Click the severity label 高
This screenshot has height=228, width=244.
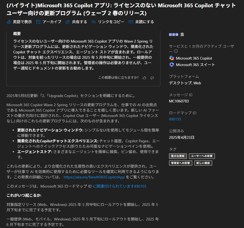pyautogui.click(x=182, y=34)
